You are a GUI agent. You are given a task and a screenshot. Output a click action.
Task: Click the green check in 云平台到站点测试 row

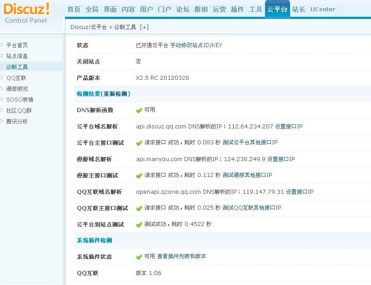139,225
